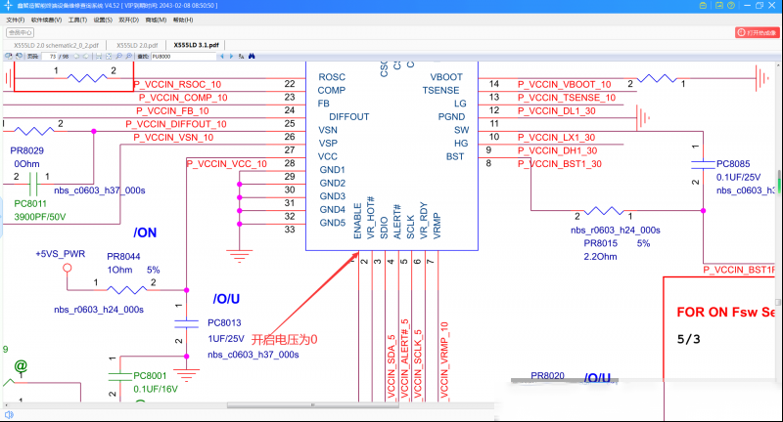783x422 pixels.
Task: Click the TSENSE pin label on chip
Action: click(440, 90)
